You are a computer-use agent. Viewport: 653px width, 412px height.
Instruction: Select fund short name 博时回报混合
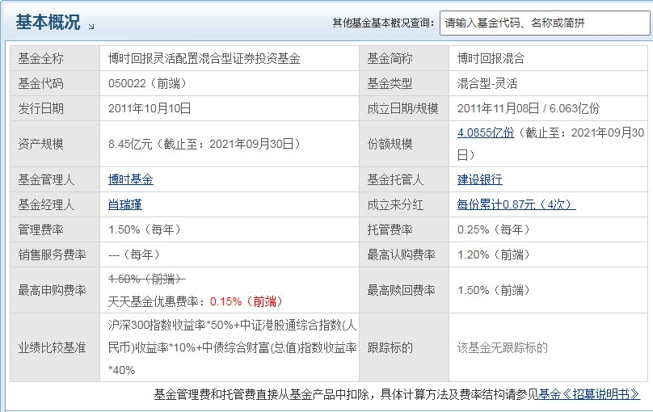point(491,58)
